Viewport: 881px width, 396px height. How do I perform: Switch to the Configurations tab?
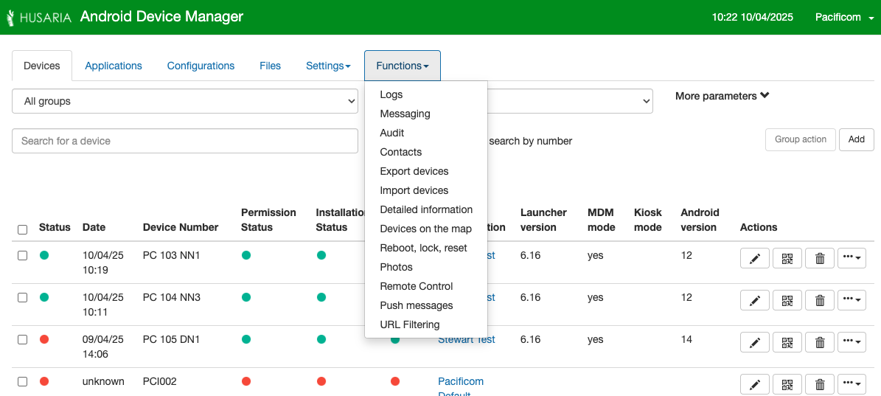pyautogui.click(x=201, y=66)
